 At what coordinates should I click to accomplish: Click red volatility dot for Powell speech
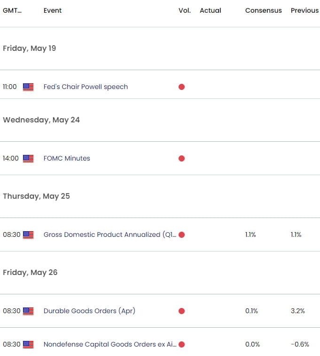point(181,87)
